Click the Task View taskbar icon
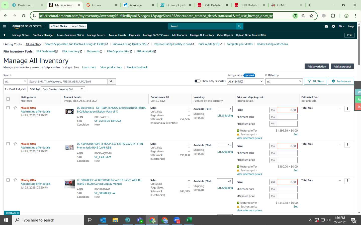 [x=90, y=220]
